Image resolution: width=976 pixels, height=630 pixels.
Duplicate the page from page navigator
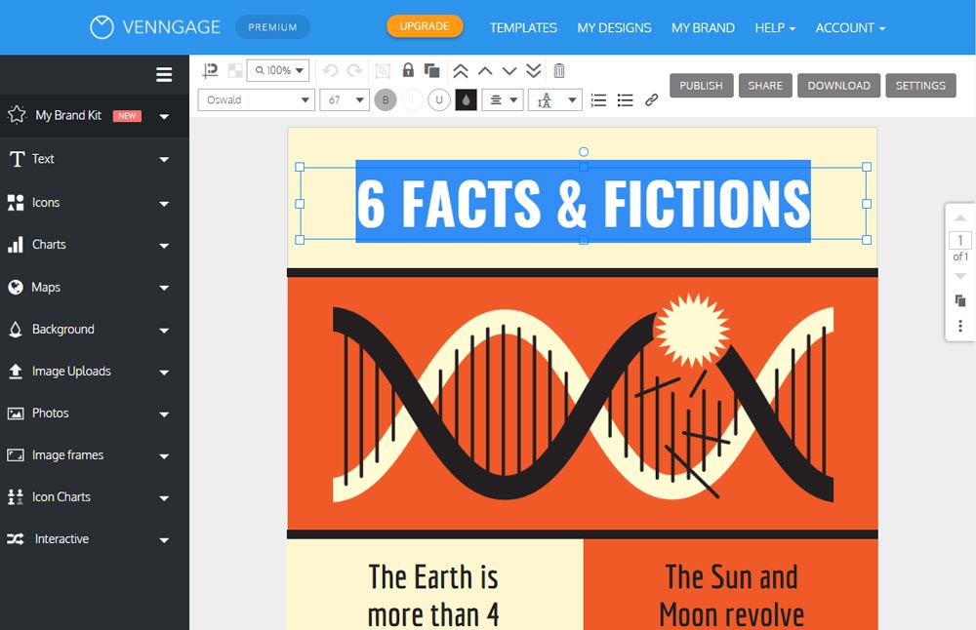click(960, 300)
